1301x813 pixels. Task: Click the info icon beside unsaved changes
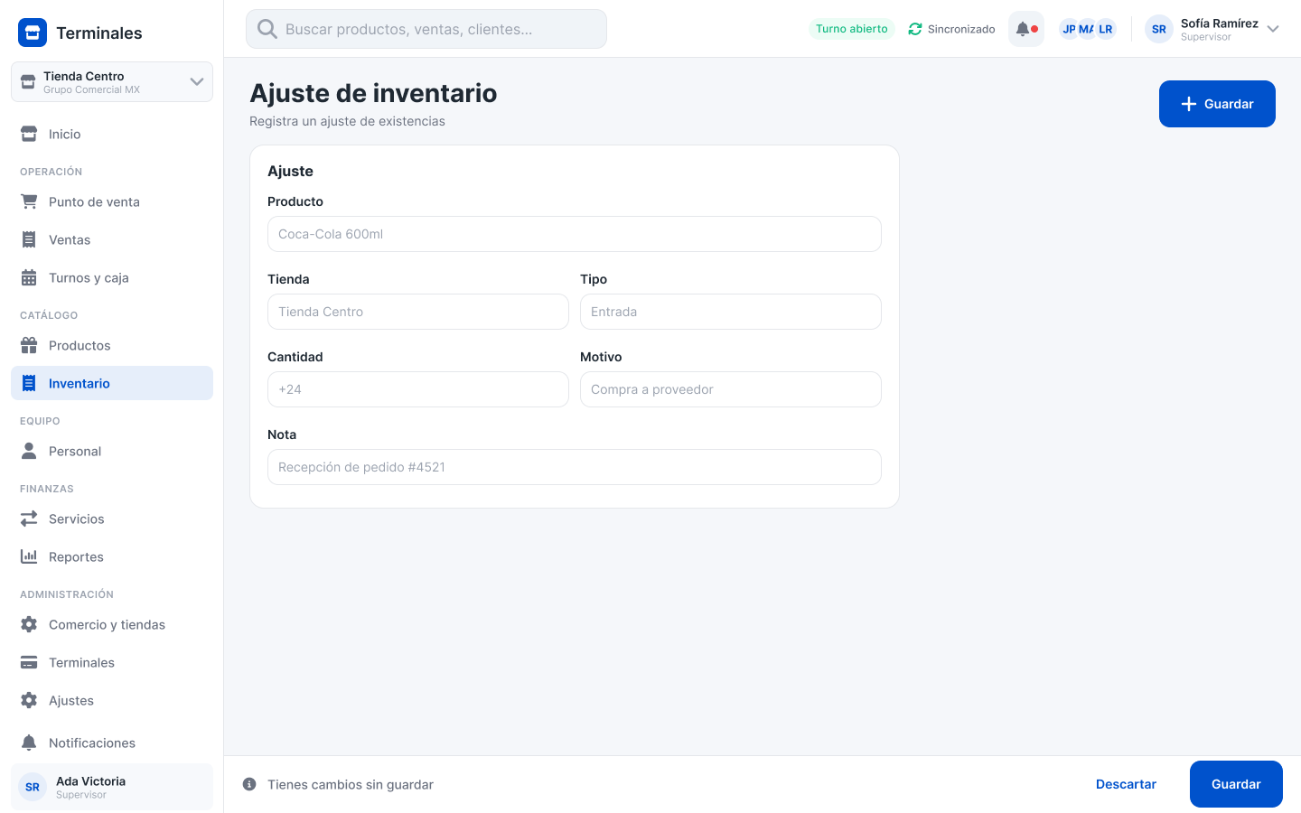[x=249, y=784]
